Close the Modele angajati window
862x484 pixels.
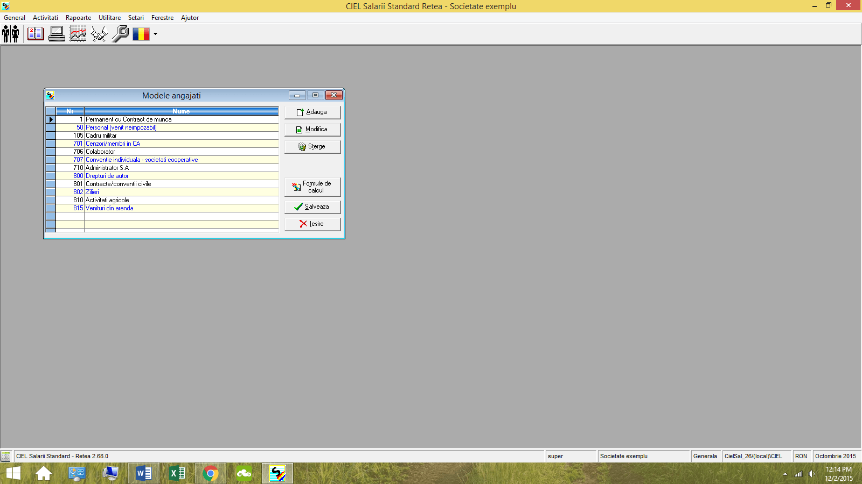point(334,95)
